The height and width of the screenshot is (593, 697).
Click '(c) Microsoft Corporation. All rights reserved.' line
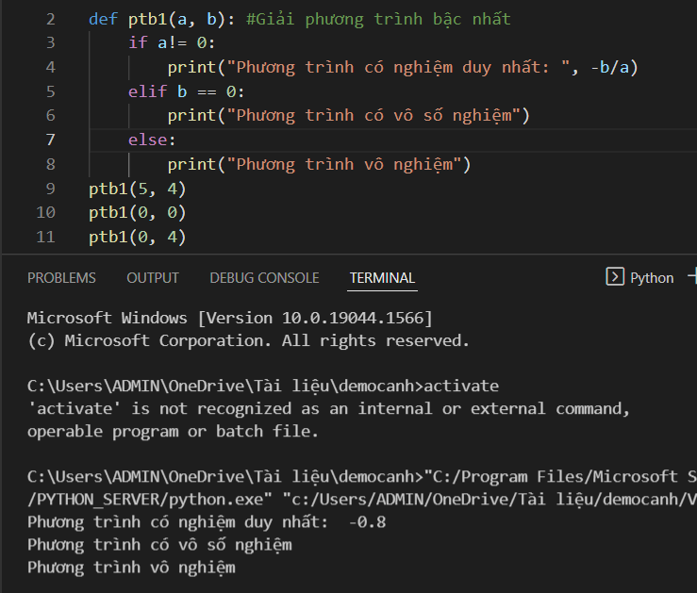(x=248, y=340)
